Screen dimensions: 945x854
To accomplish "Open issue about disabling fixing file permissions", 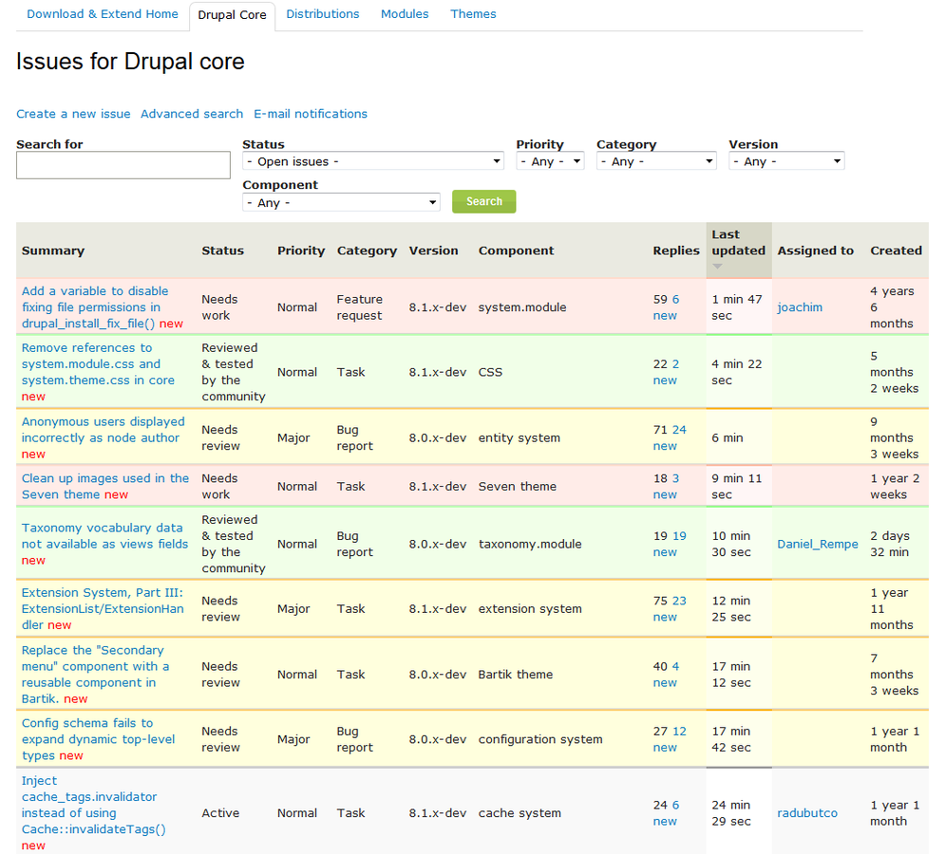I will point(95,307).
